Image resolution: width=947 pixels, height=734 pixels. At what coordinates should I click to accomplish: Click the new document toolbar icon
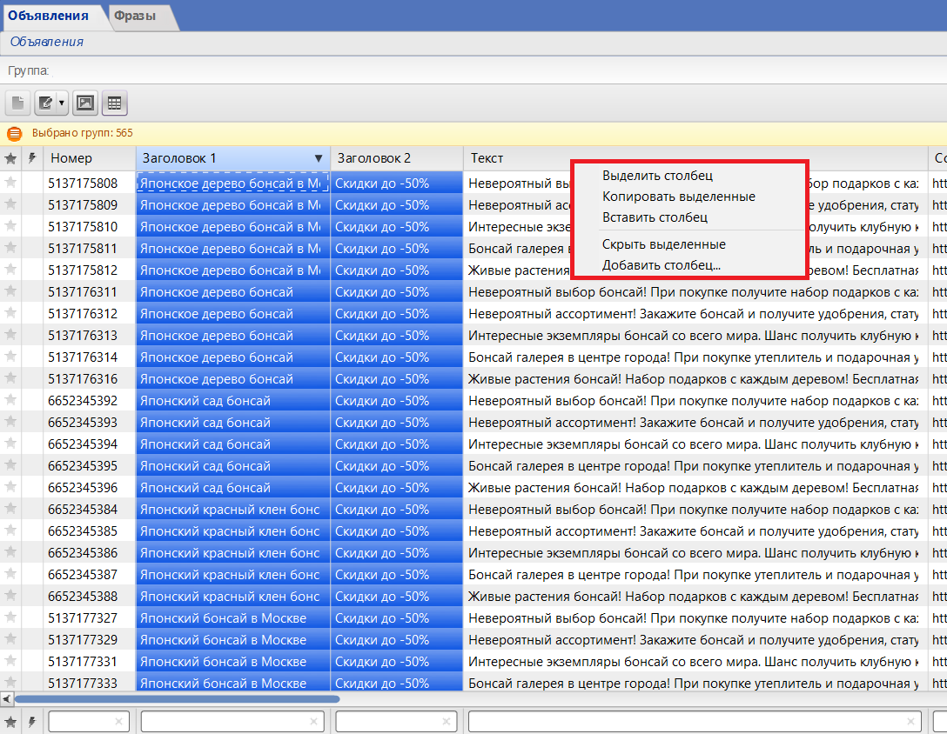(17, 103)
